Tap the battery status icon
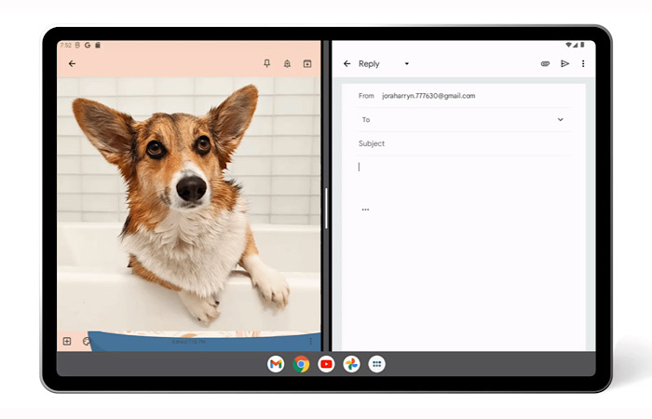This screenshot has width=652, height=419. click(x=582, y=45)
